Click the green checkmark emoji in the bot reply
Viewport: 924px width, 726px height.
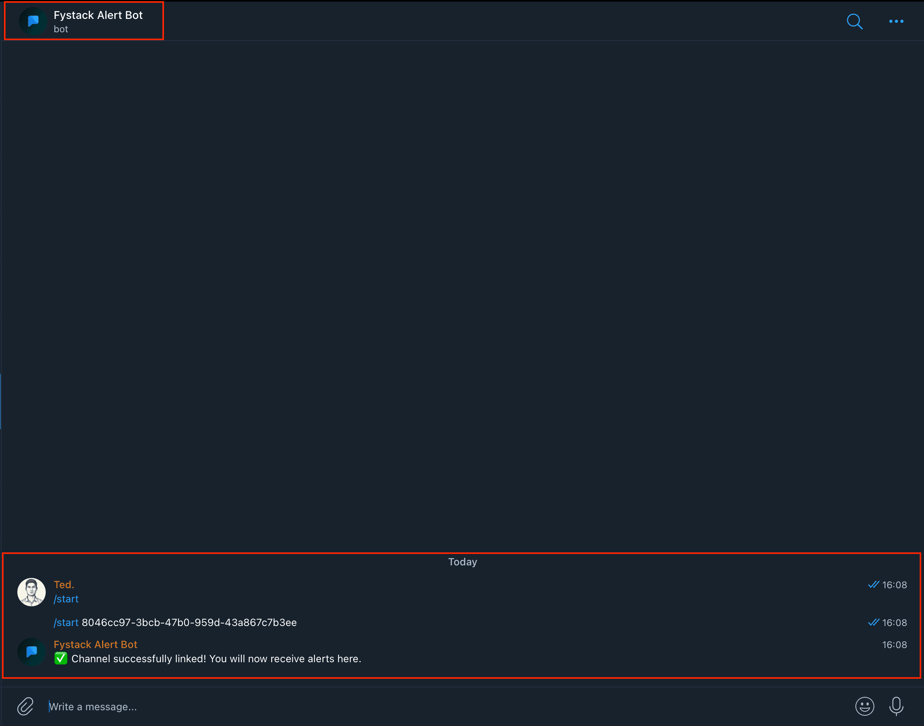click(x=60, y=658)
